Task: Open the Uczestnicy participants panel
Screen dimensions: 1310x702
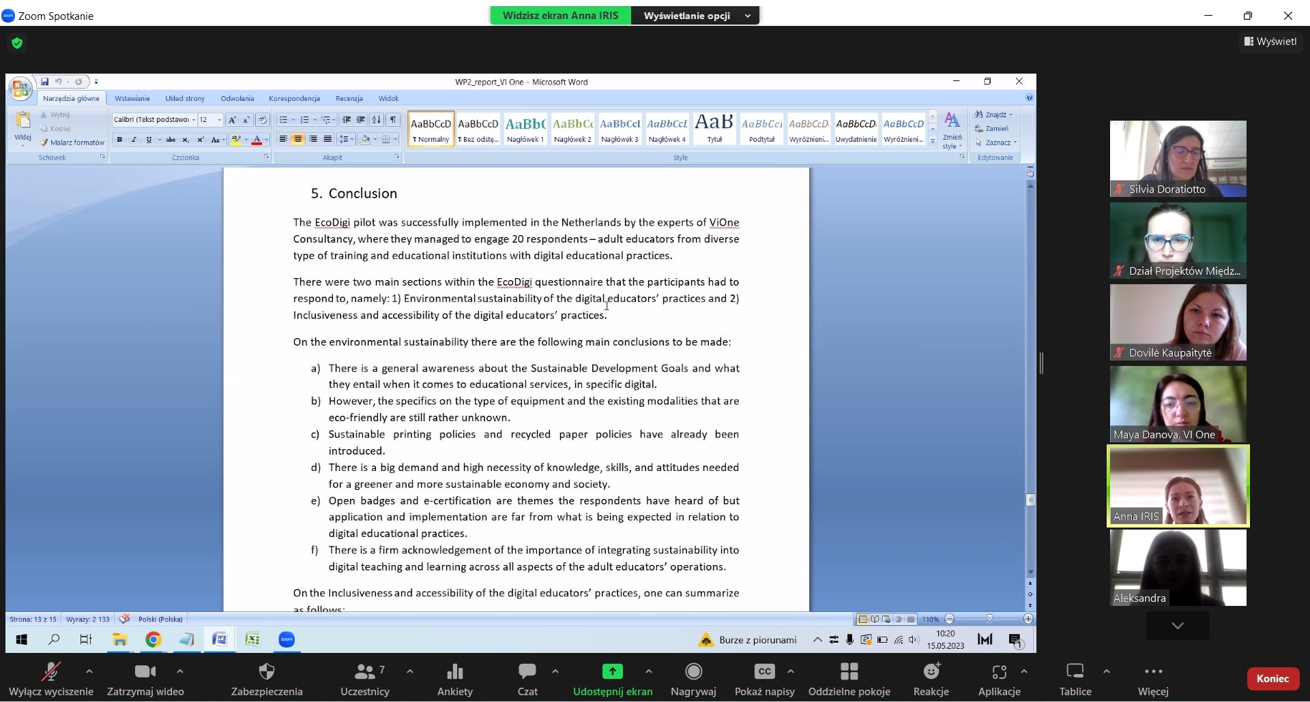Action: coord(365,679)
